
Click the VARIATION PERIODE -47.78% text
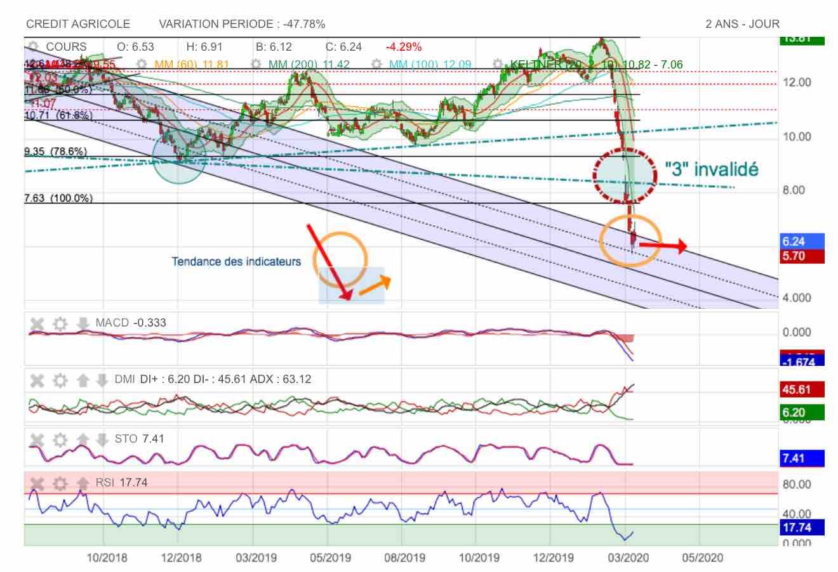tap(242, 24)
